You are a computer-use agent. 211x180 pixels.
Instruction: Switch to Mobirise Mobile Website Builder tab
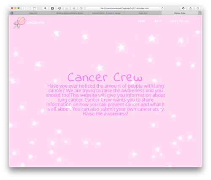[70, 13]
